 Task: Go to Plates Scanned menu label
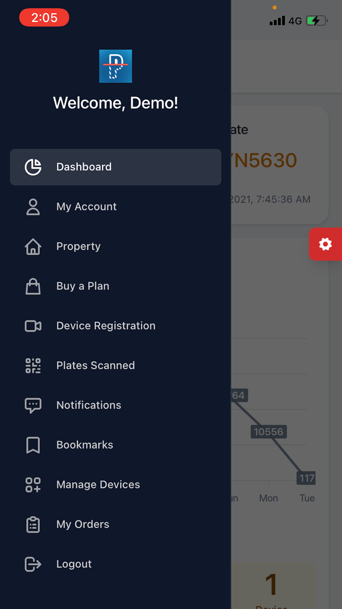[x=95, y=365]
